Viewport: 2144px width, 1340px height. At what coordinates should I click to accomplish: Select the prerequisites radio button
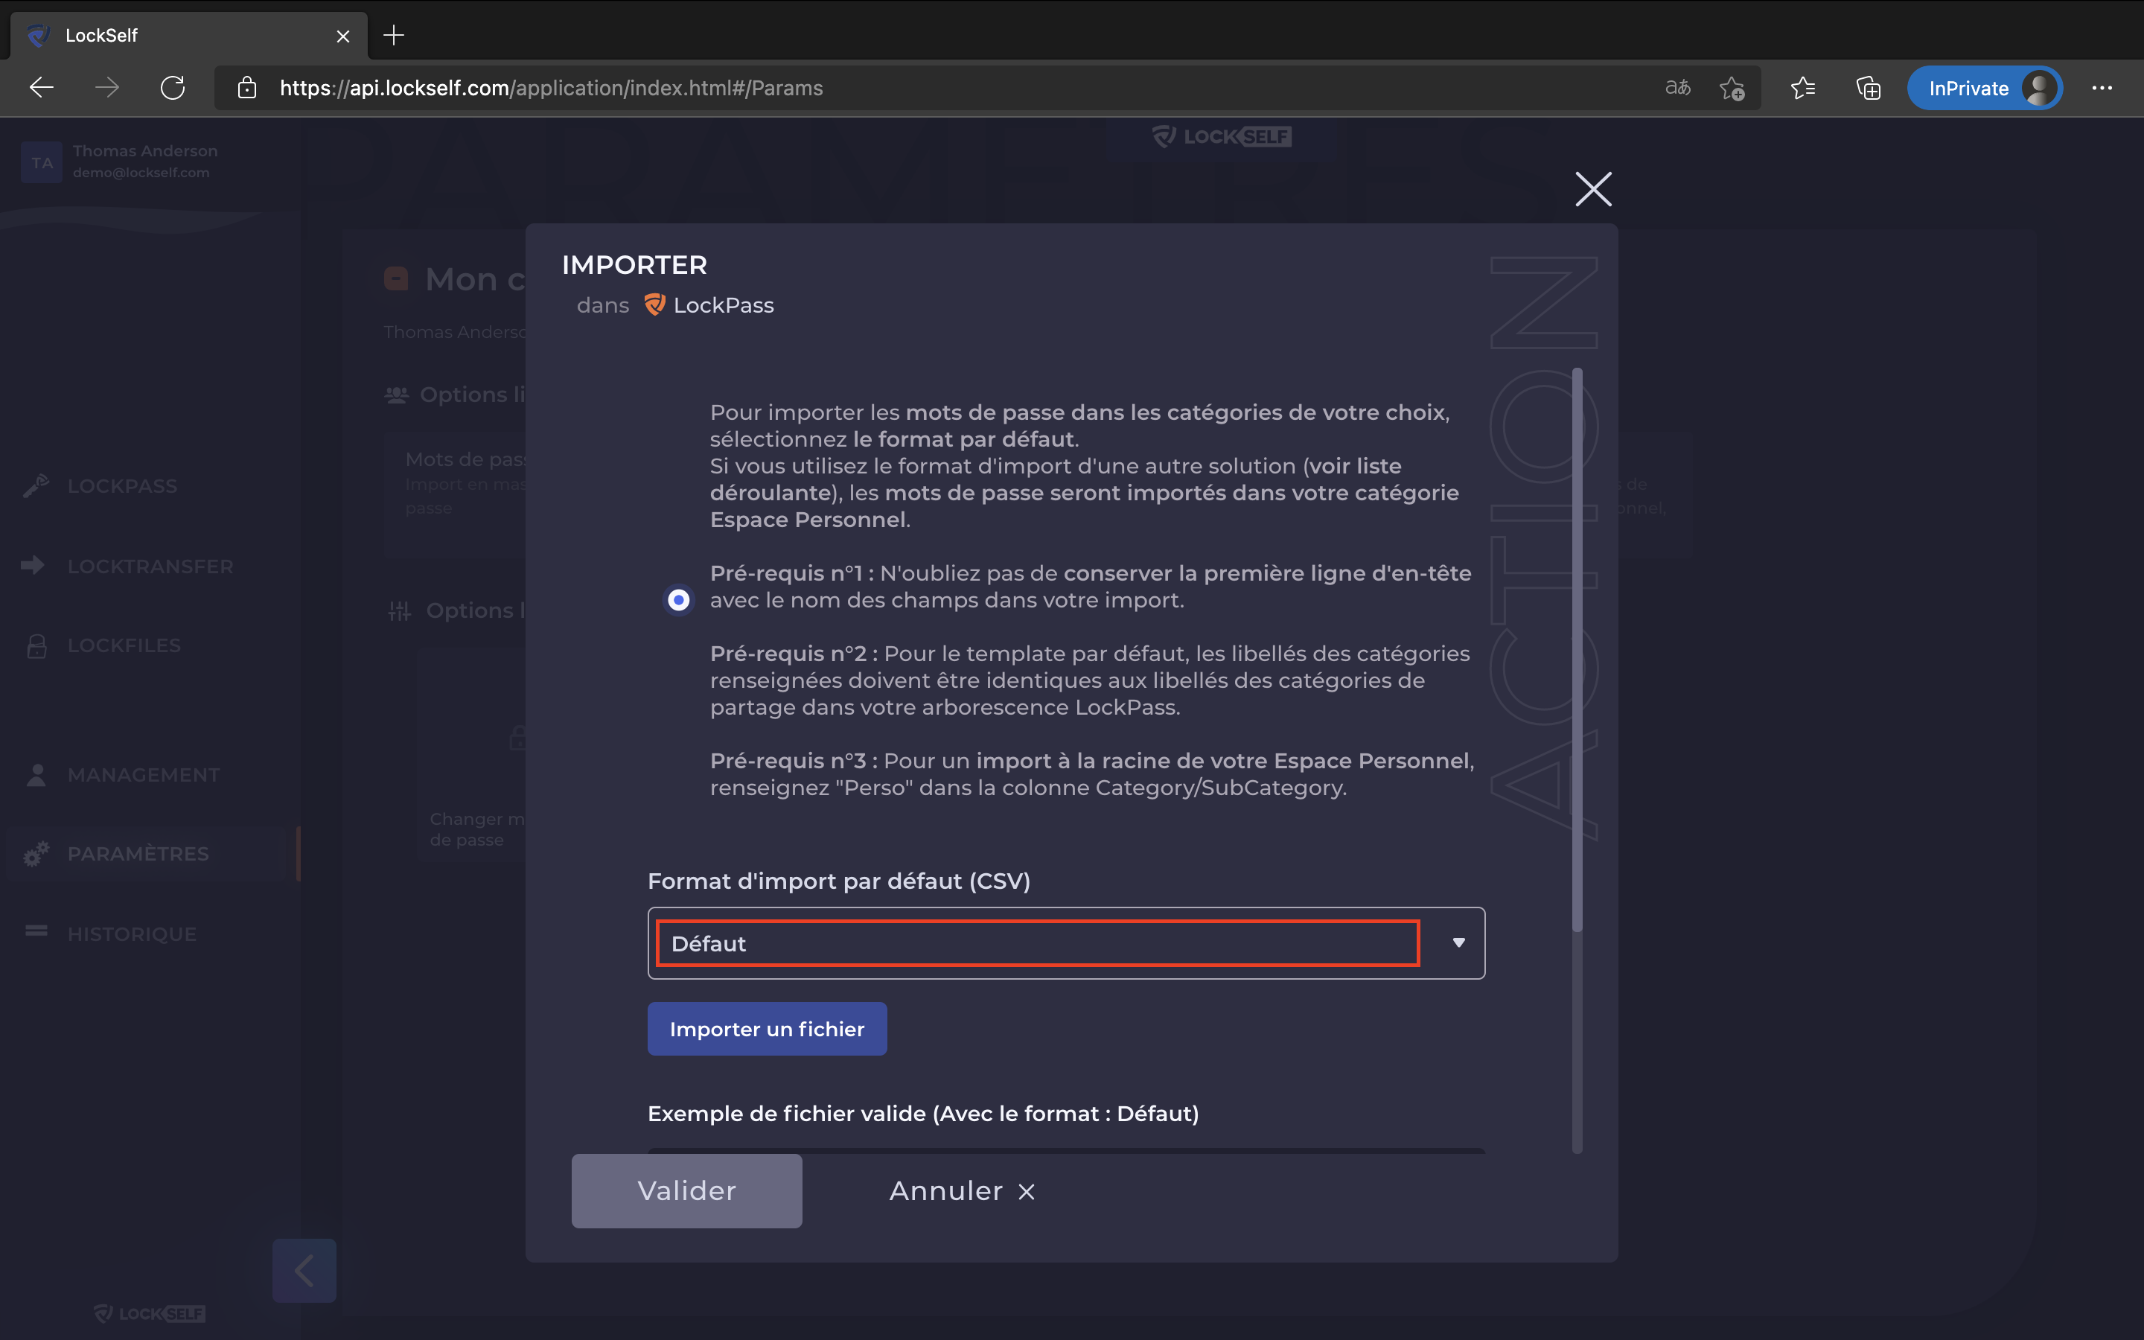679,600
